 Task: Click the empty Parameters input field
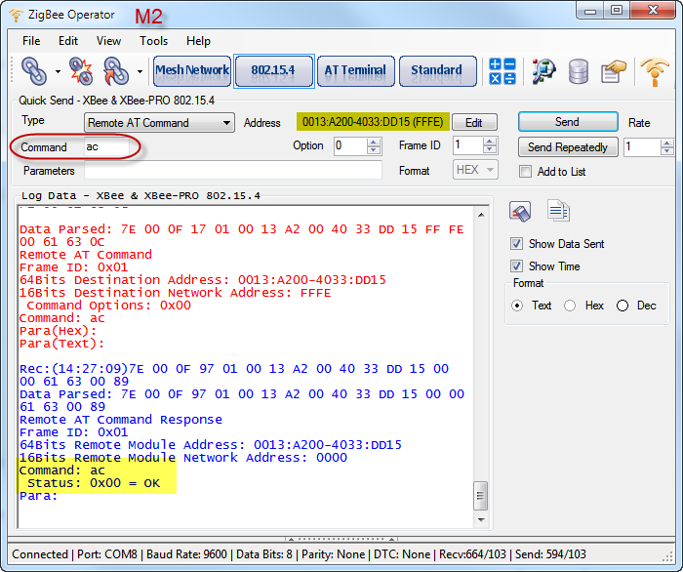click(x=233, y=171)
